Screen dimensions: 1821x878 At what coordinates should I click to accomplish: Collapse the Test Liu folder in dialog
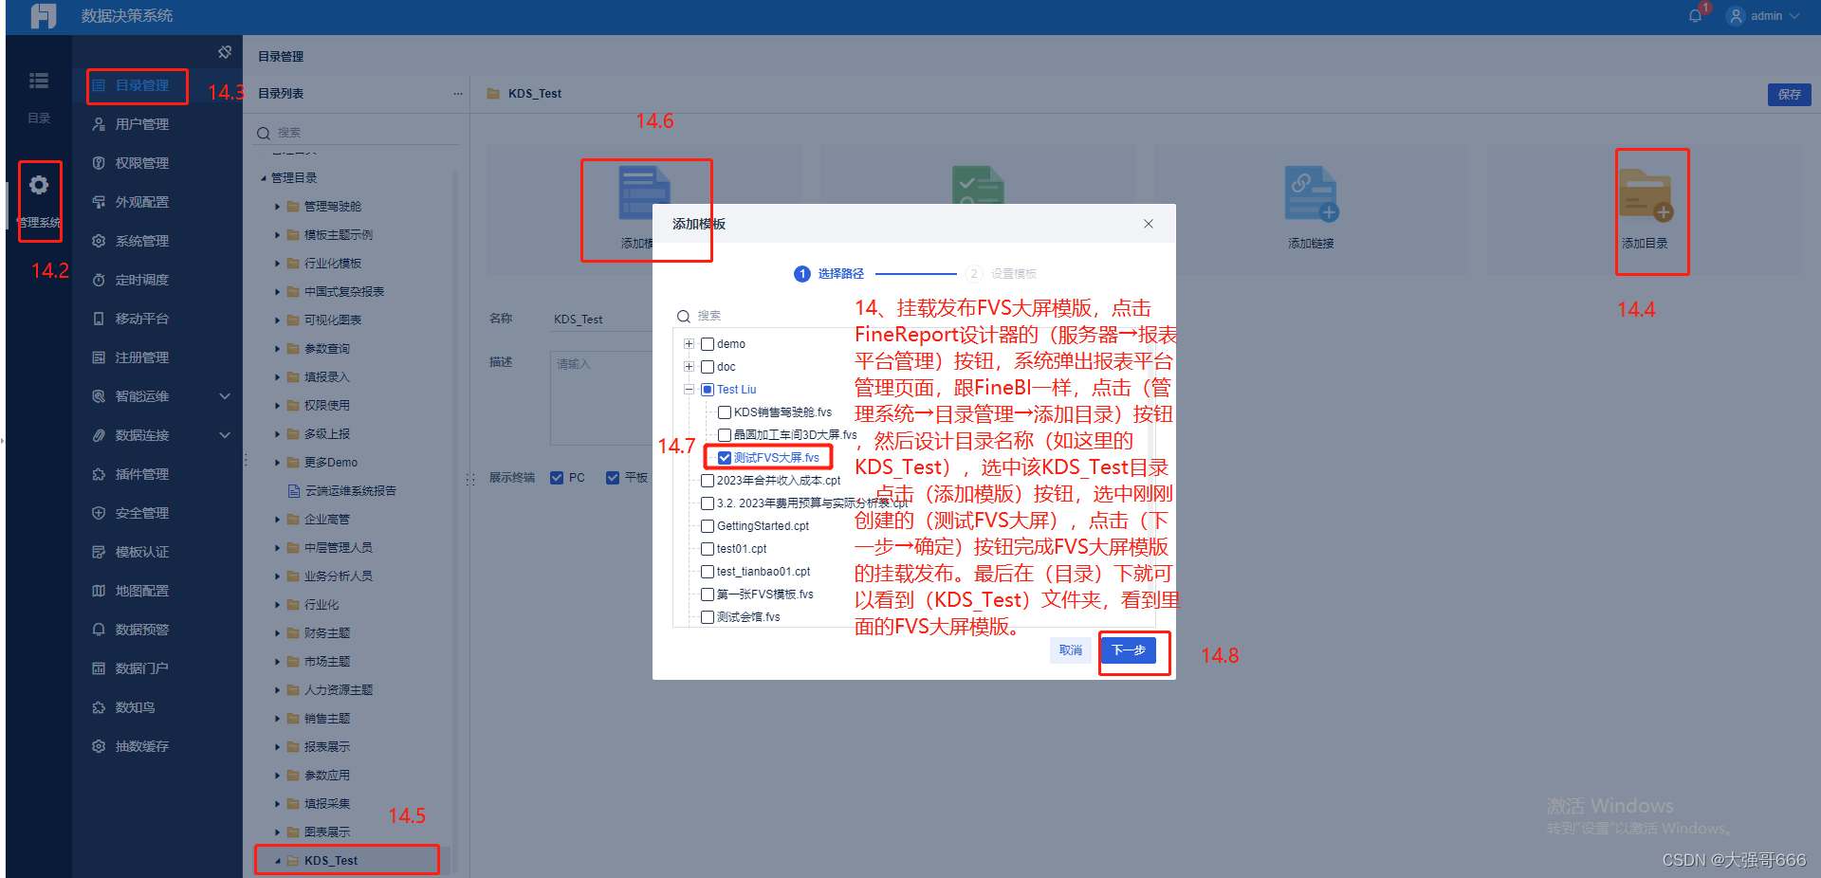tap(690, 390)
